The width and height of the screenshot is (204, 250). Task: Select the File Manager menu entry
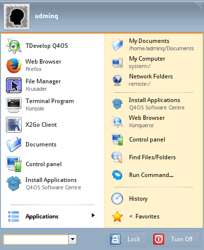(53, 85)
